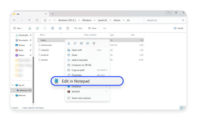Click the PC monitor icon in the address bar
The image size is (197, 120).
45,20
